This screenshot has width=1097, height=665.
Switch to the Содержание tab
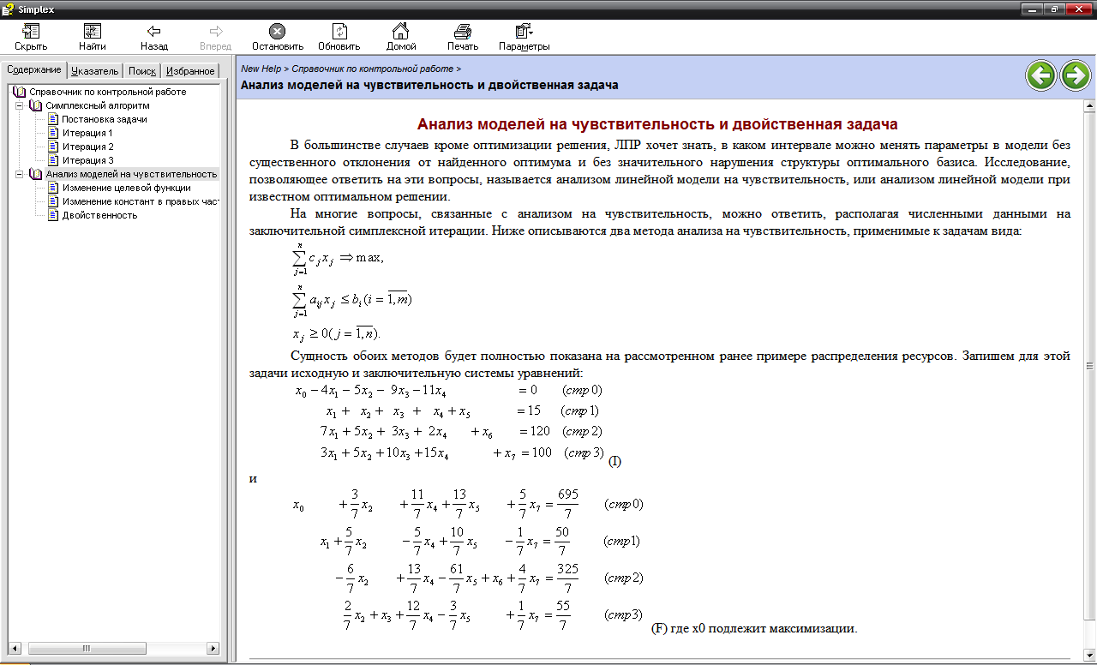(x=33, y=70)
